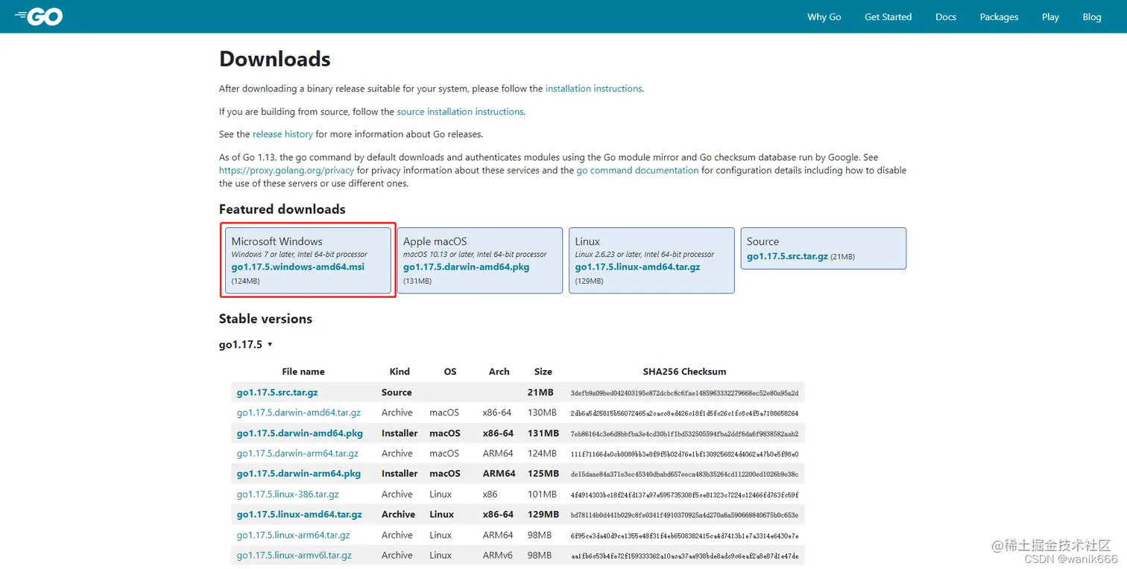
Task: Click the Linux card title
Action: [x=587, y=241]
